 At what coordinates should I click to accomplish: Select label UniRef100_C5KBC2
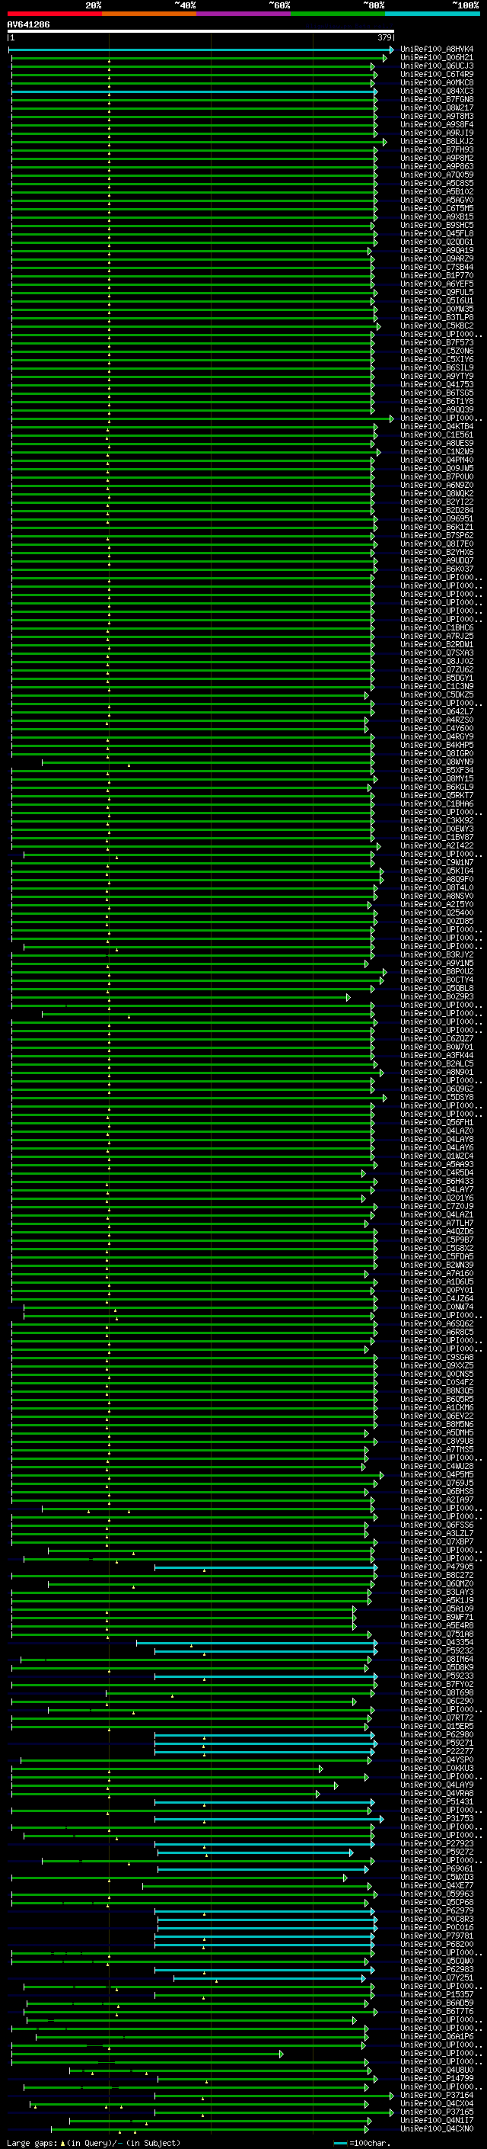tap(437, 326)
